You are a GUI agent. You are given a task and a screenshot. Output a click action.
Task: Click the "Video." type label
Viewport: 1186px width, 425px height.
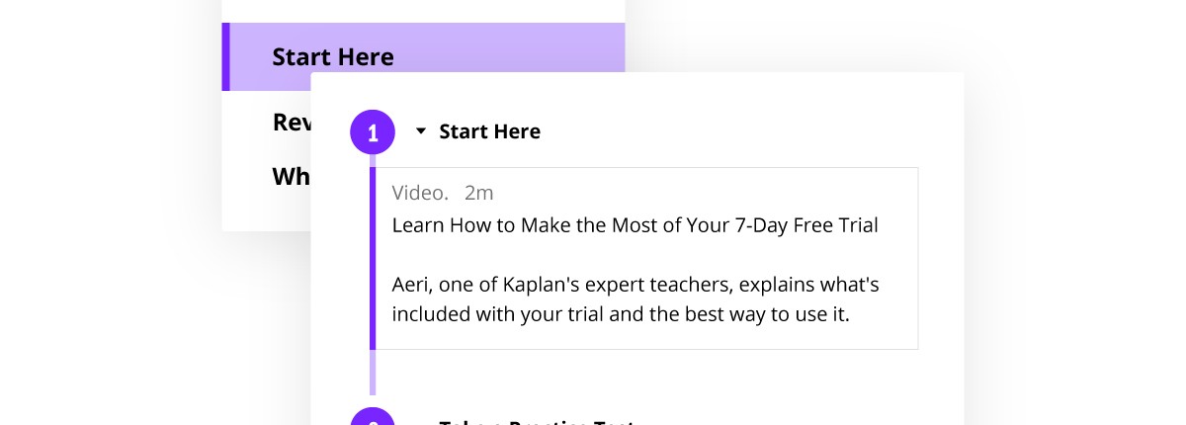point(420,192)
